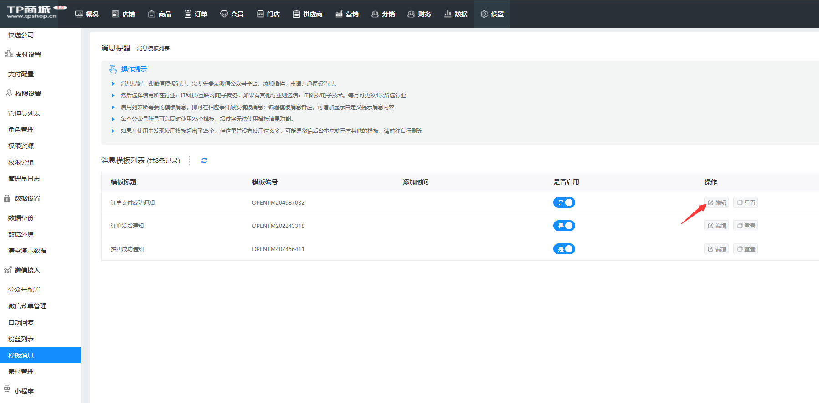The width and height of the screenshot is (819, 403).
Task: Click the TP商城 logo
Action: 32,12
